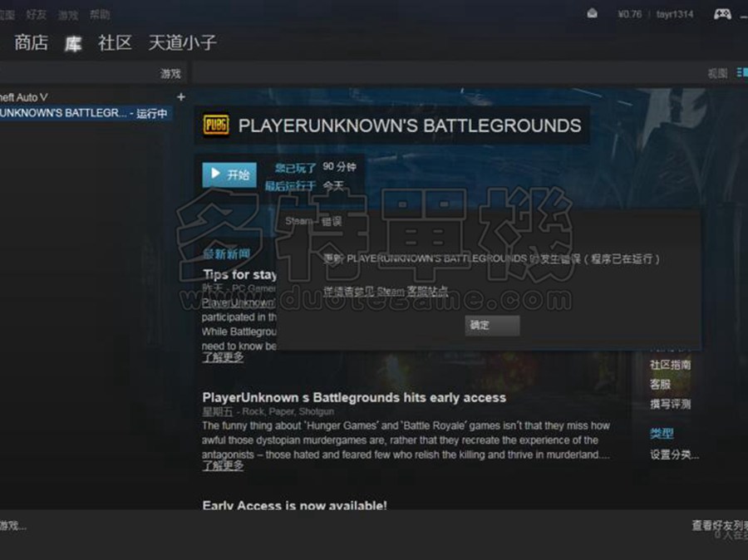Open 设置分类... set categories link
Screen dimensions: 748x560
(674, 454)
